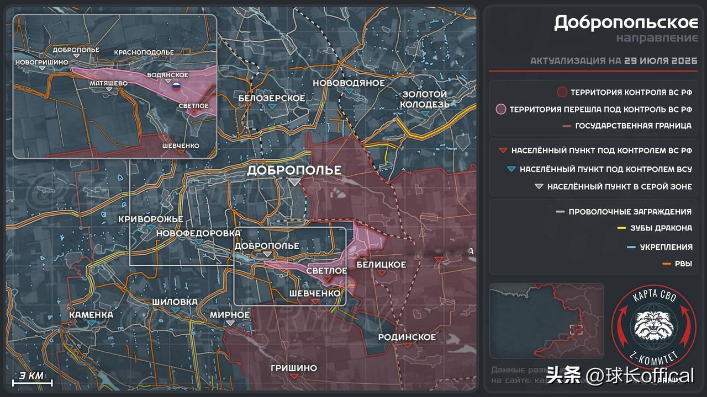Viewport: 707px width, 397px height.
Task: Click the legend text Проволочные заграждения
Action: point(630,212)
